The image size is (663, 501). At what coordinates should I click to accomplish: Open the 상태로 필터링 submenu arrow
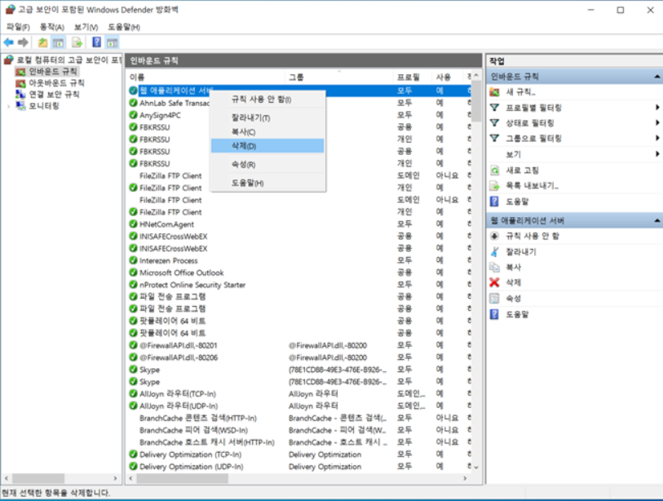[657, 122]
